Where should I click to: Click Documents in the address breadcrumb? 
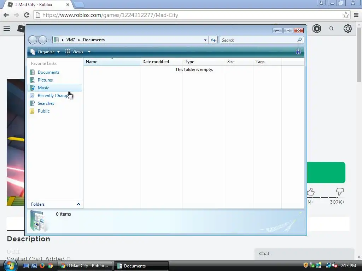(94, 40)
